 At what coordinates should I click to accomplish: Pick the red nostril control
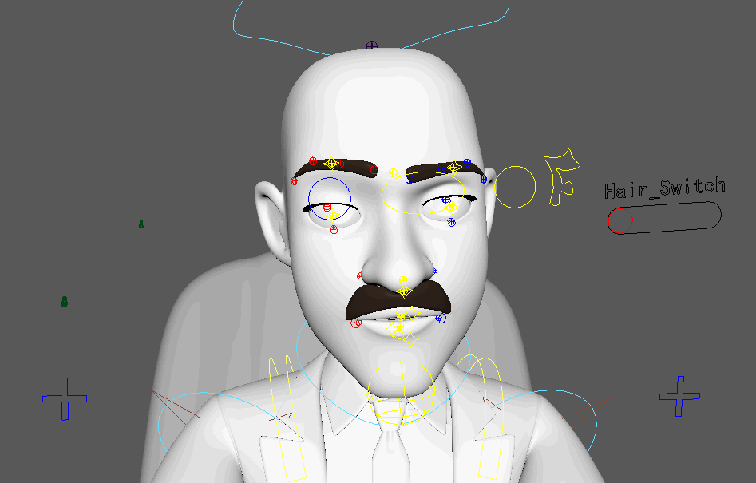click(359, 276)
